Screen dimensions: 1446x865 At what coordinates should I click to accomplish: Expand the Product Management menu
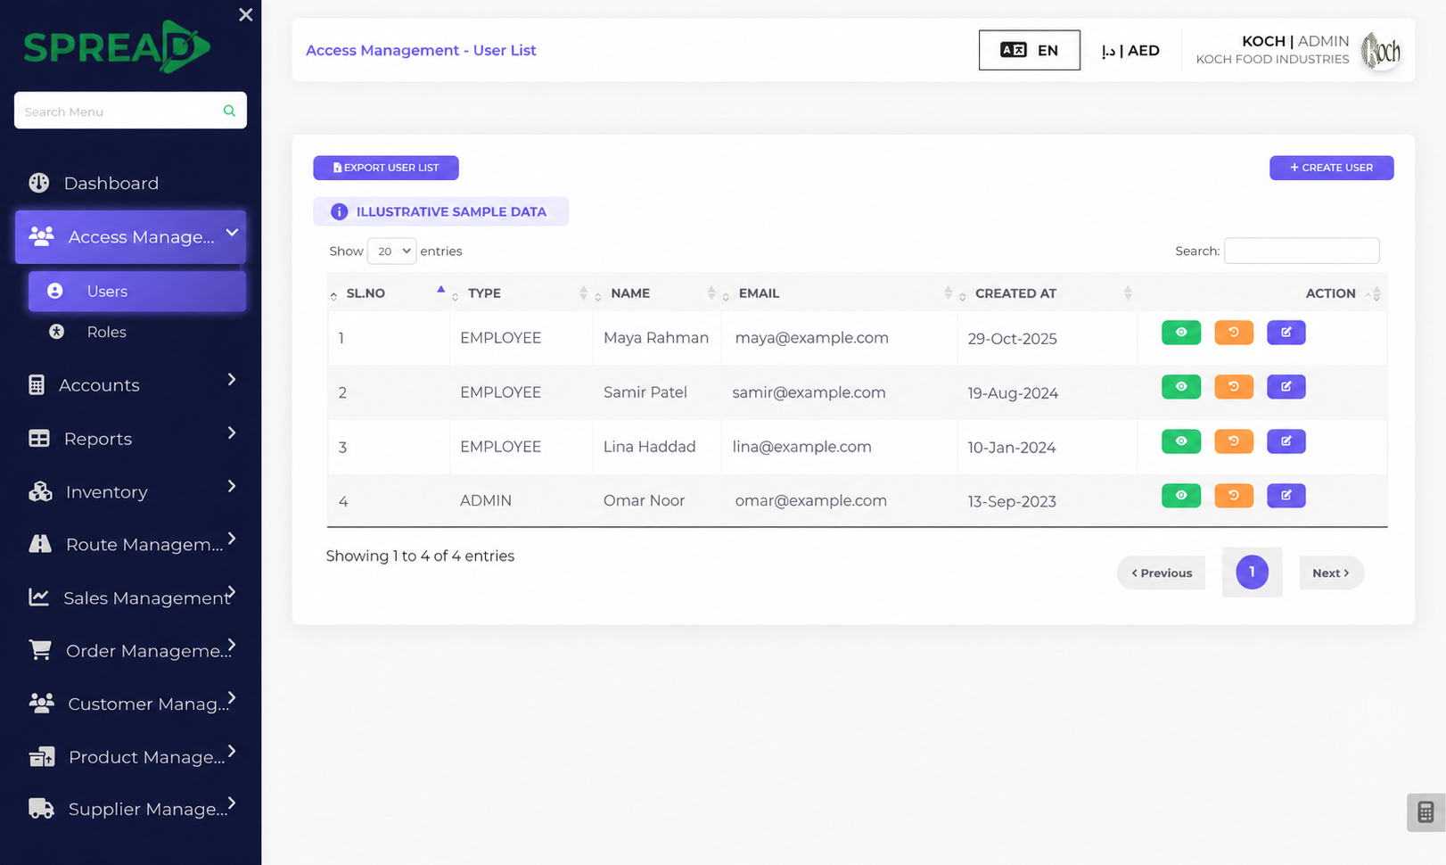pos(130,756)
